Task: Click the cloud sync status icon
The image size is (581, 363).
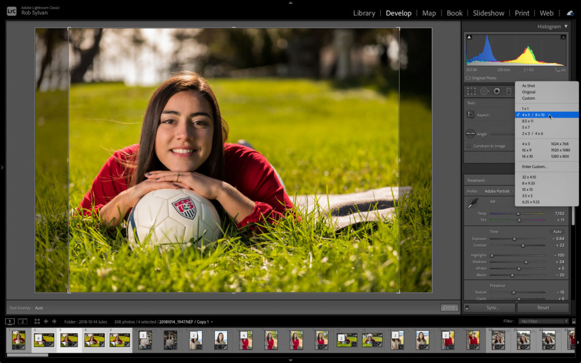Action: [x=570, y=13]
